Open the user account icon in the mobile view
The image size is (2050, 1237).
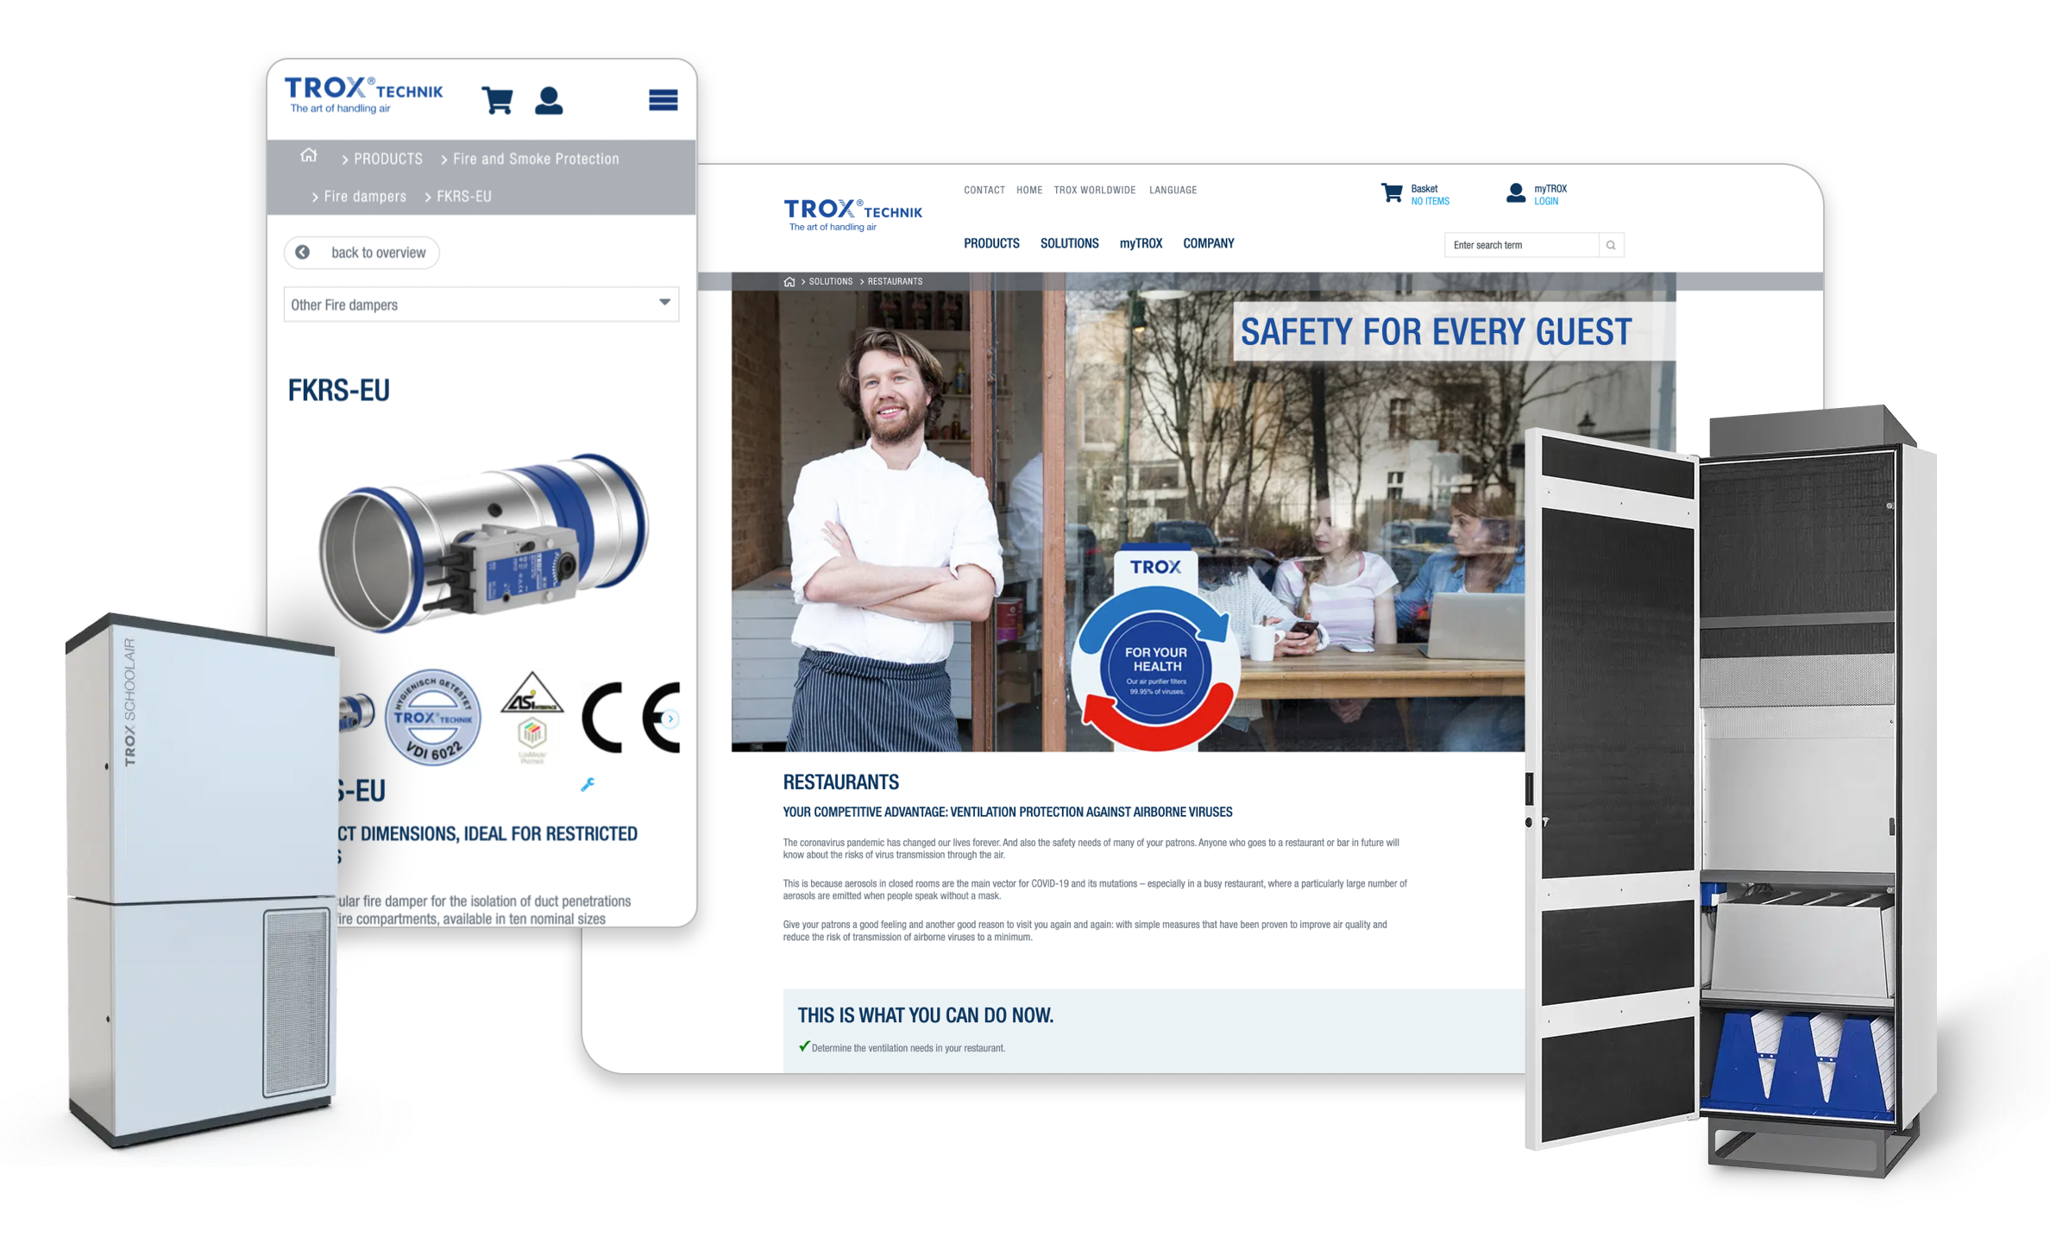click(549, 100)
